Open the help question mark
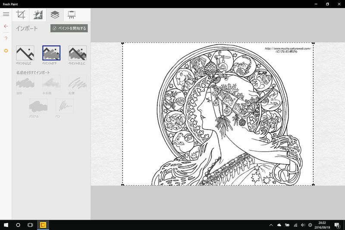Screen dimensions: 345x230 [6, 38]
